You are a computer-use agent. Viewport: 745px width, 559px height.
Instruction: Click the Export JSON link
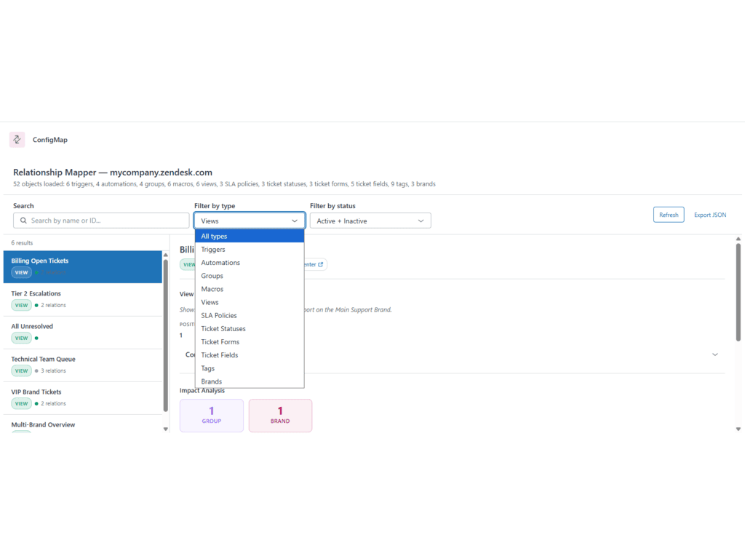point(710,215)
